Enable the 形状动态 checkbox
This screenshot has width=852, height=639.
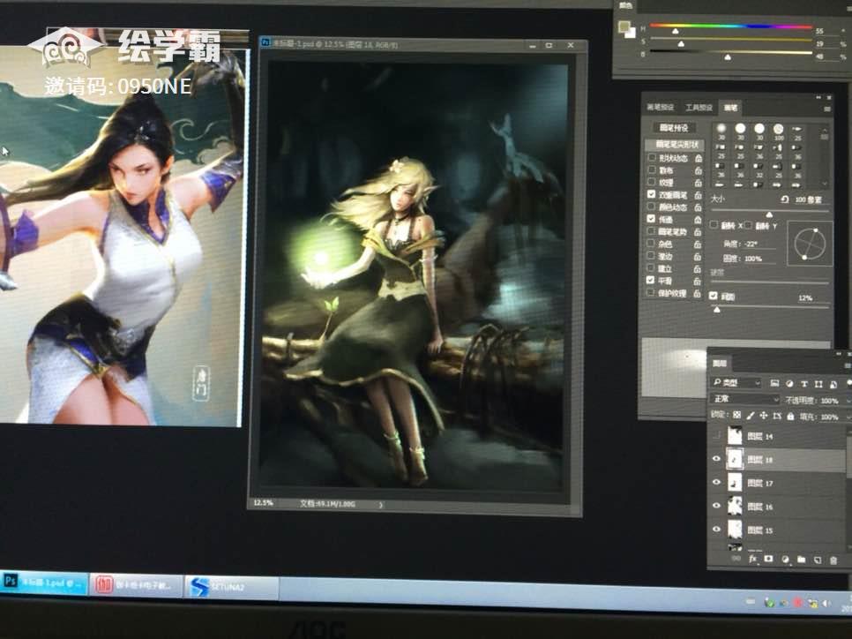point(652,157)
